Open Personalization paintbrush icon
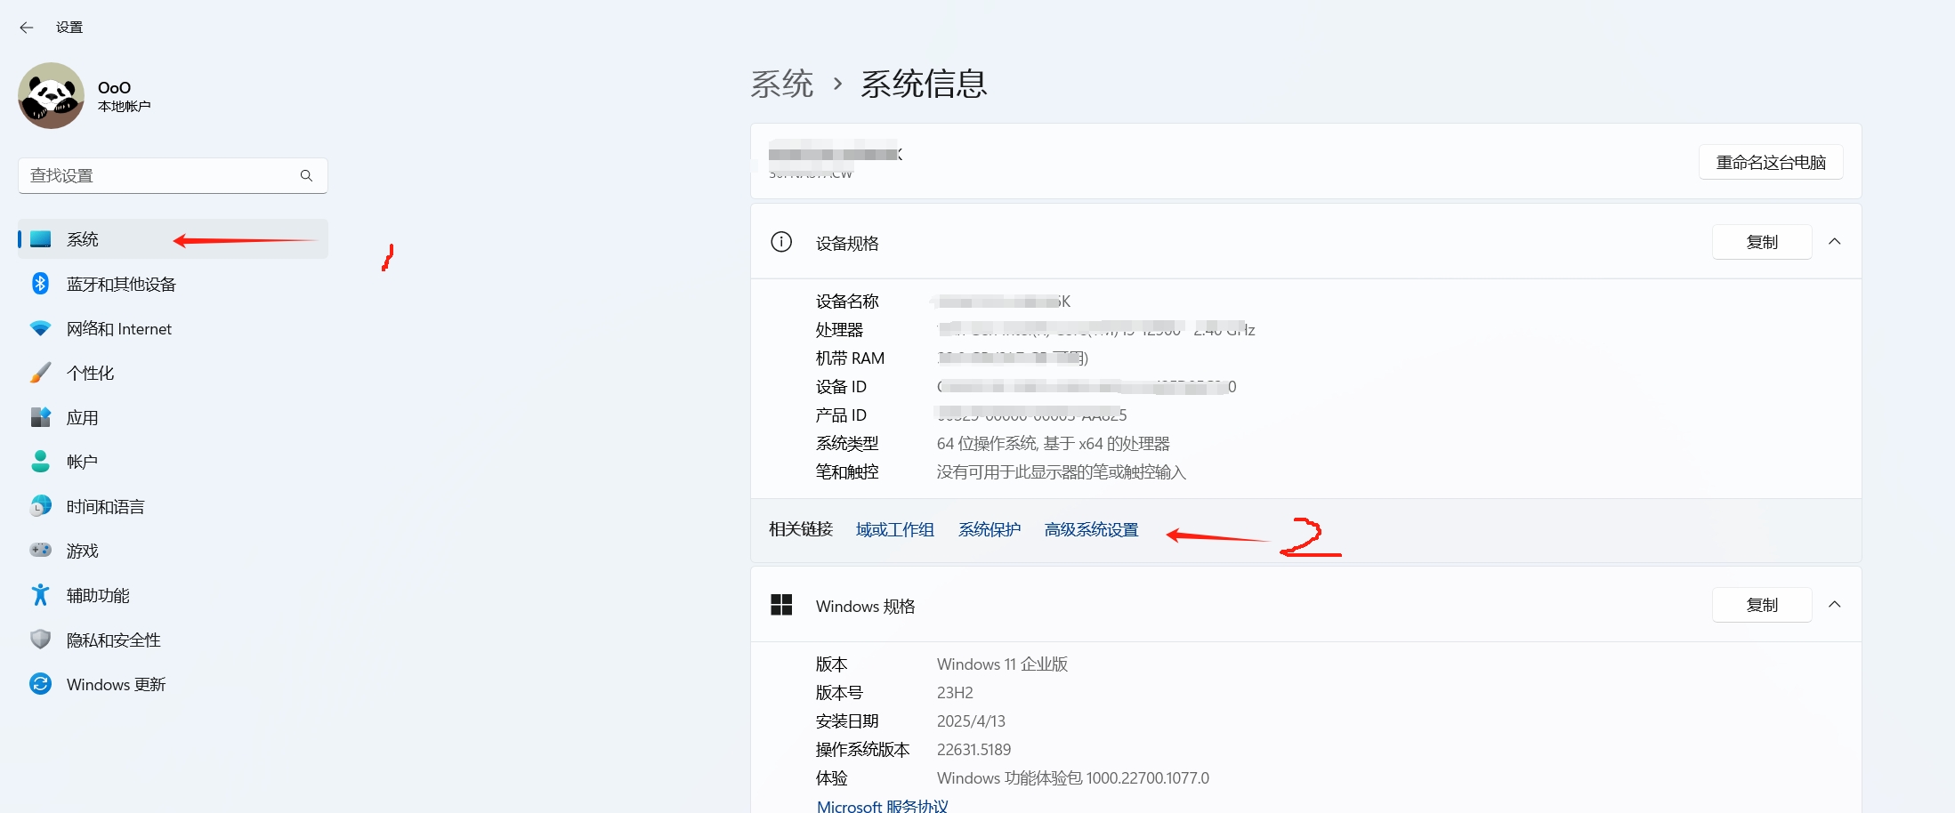The height and width of the screenshot is (813, 1955). click(40, 373)
